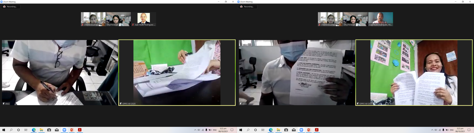Screen dimensions: 474x133
Task: Open volume control beside the 3:23 pm clock
Action: click(436, 130)
